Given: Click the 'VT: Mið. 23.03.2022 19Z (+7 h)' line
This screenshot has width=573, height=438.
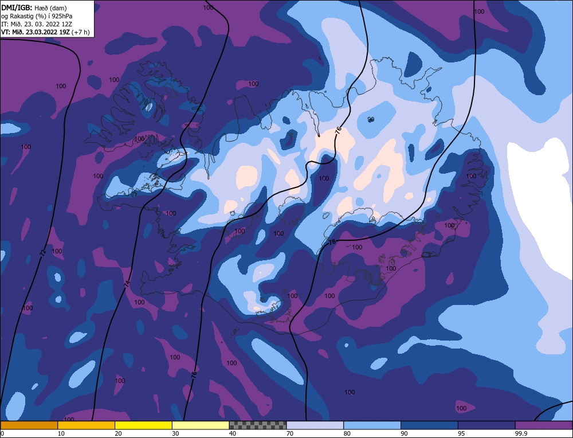Looking at the screenshot, I should 45,32.
